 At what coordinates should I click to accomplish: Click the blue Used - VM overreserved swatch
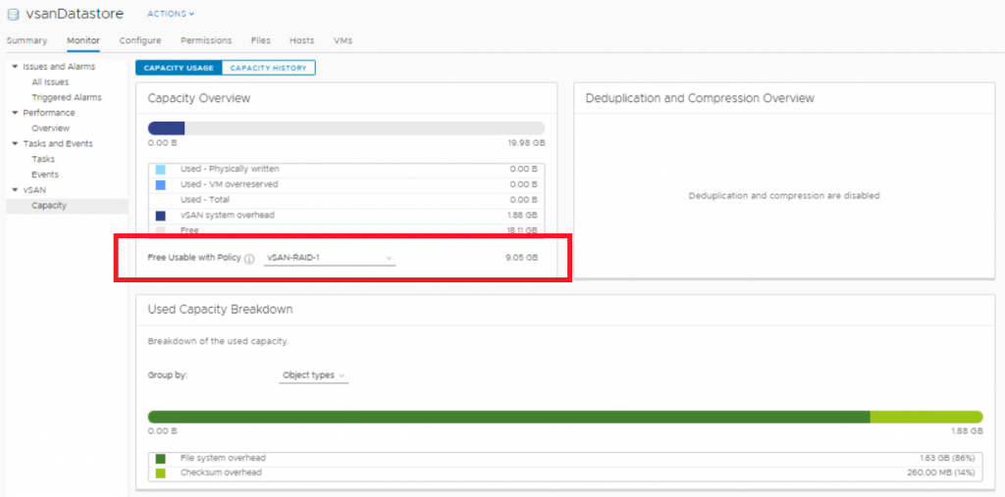[x=160, y=185]
